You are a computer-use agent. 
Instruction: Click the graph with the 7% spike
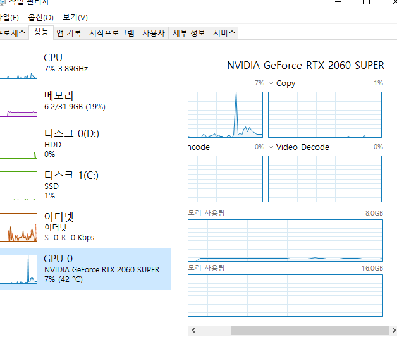point(226,114)
